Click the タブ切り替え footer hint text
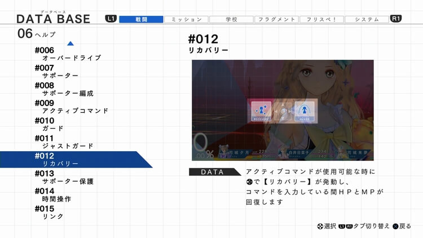Image resolution: width=423 pixels, height=238 pixels. pos(371,226)
